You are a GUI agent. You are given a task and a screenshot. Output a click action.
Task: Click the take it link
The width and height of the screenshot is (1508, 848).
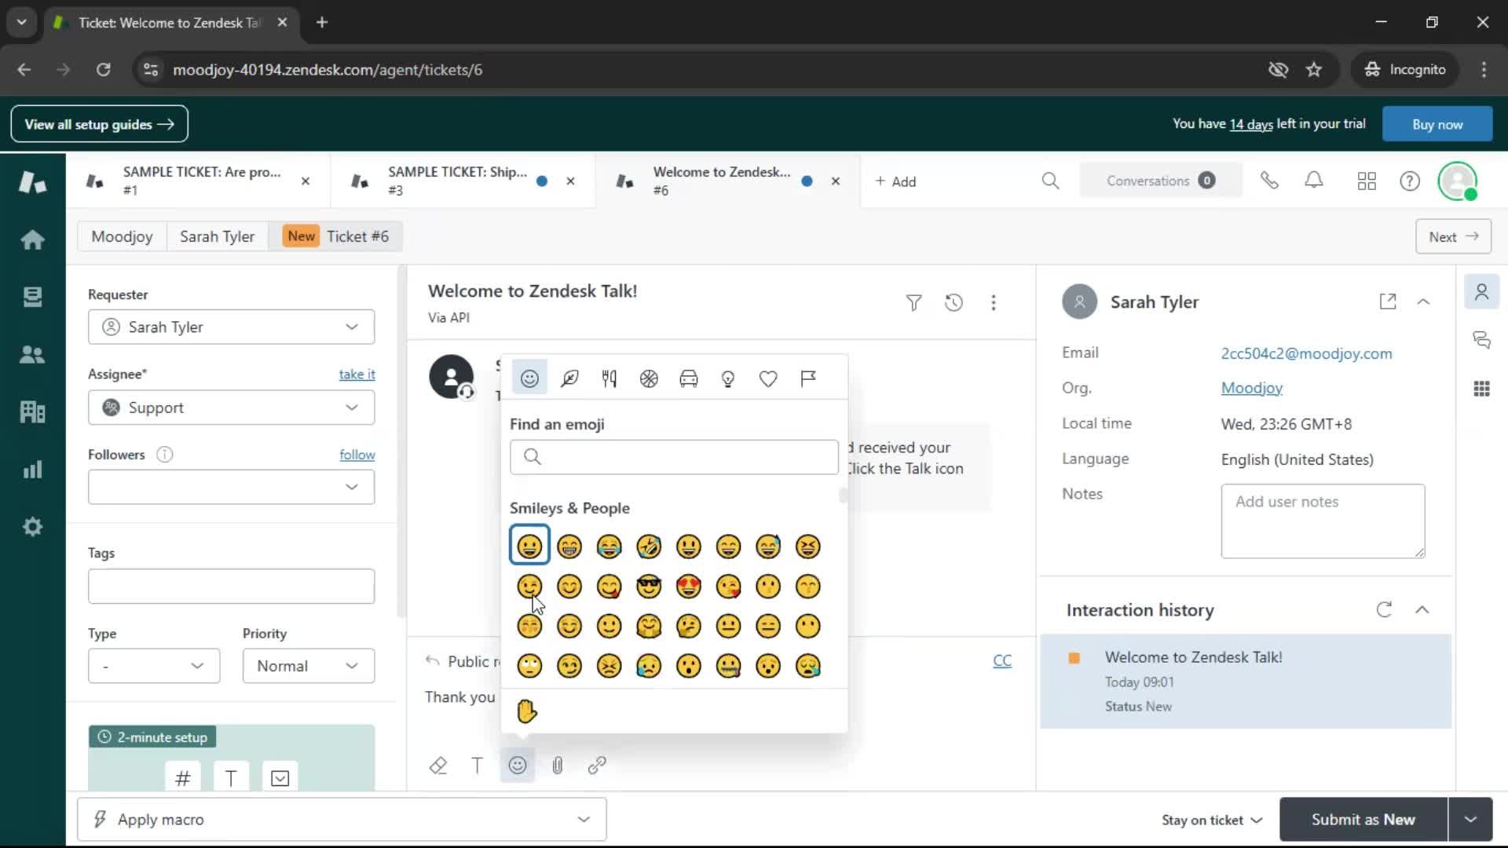point(357,375)
